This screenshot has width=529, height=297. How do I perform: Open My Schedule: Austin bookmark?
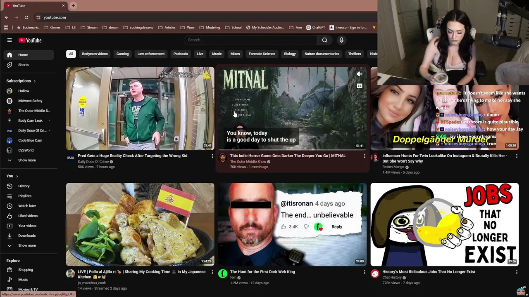[x=265, y=28]
